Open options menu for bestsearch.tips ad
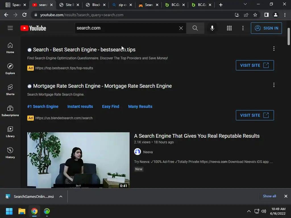 point(274,49)
